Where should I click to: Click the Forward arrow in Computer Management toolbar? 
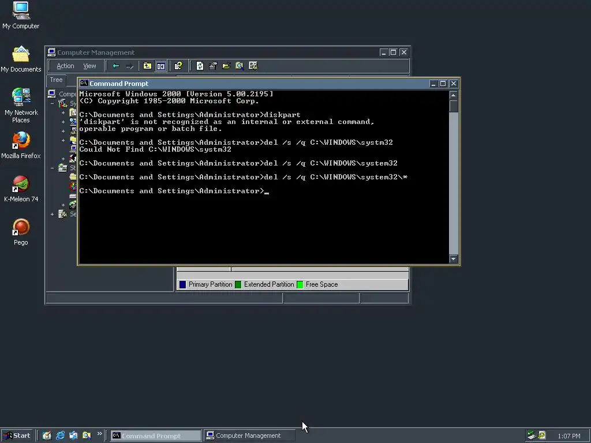(130, 66)
